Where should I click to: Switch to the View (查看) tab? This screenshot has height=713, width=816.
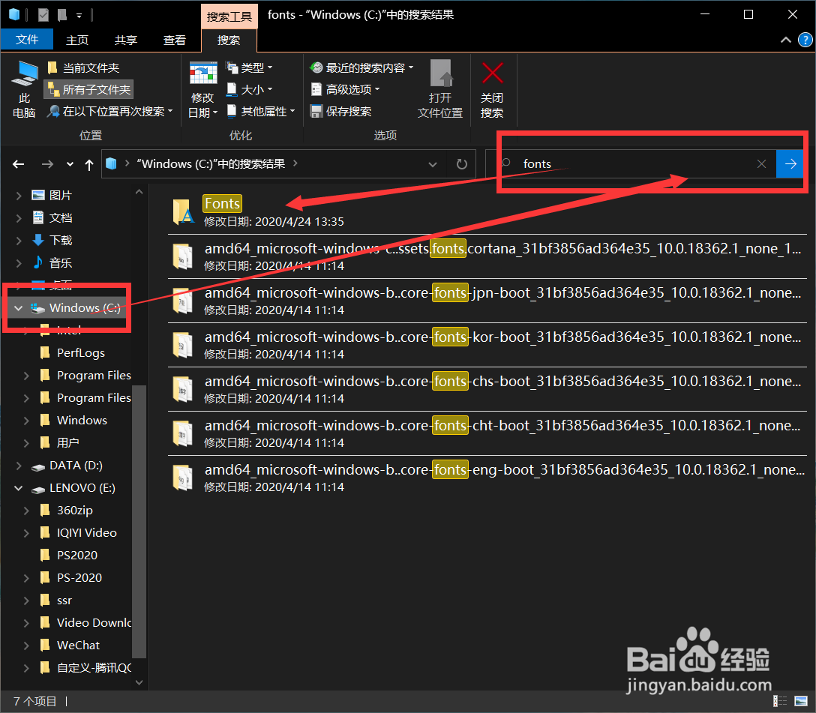click(174, 40)
